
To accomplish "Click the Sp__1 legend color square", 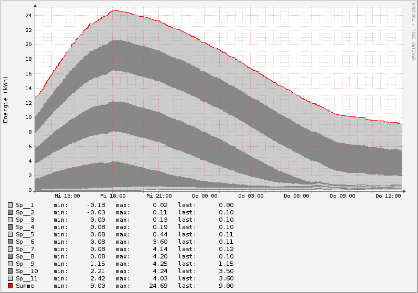I will point(10,205).
